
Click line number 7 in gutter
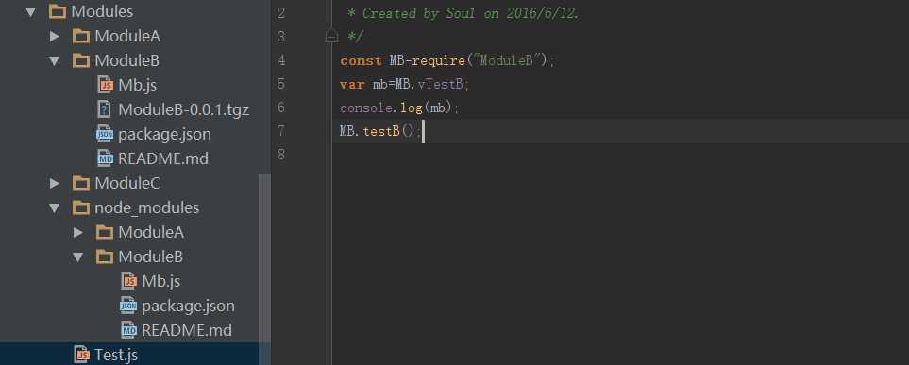point(281,131)
